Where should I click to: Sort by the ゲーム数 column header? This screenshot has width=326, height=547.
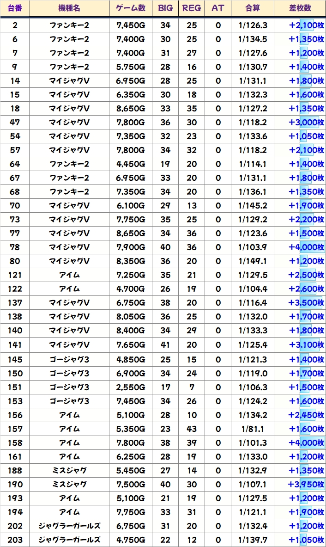click(x=131, y=8)
